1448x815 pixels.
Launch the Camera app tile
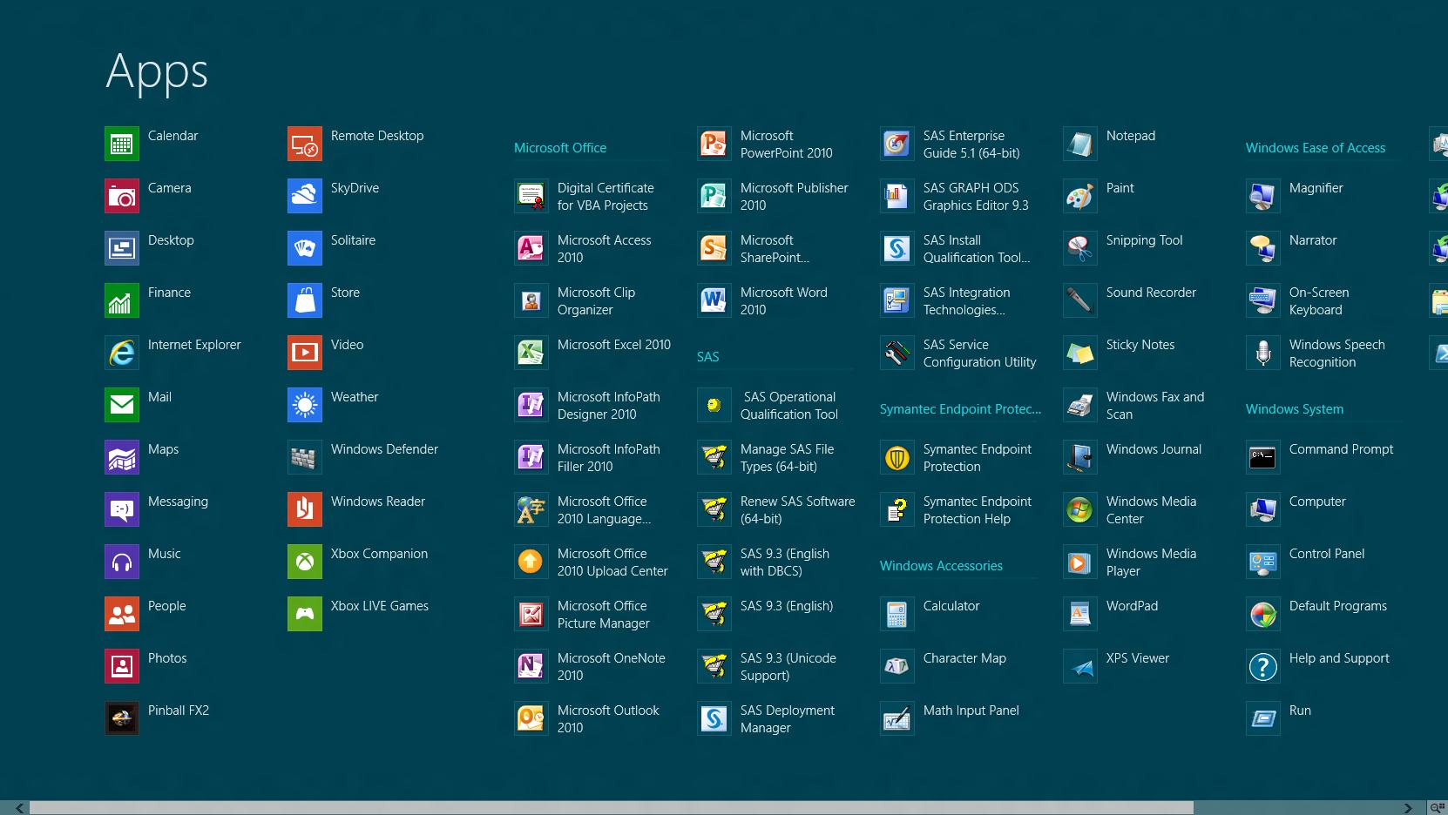coord(122,196)
